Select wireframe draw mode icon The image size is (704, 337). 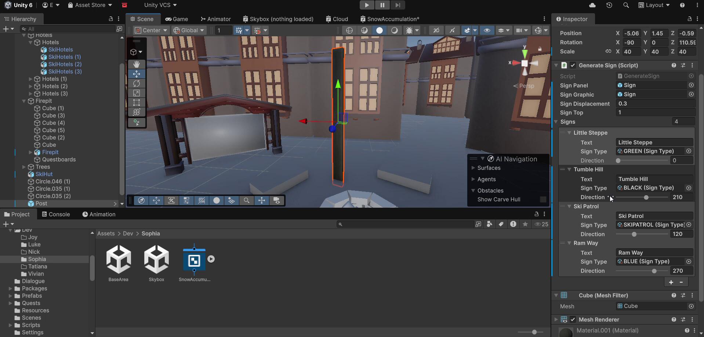pyautogui.click(x=349, y=30)
